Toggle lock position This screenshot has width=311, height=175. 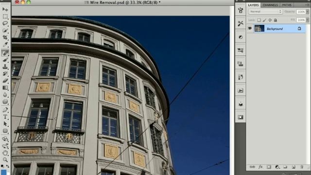[x=270, y=20]
